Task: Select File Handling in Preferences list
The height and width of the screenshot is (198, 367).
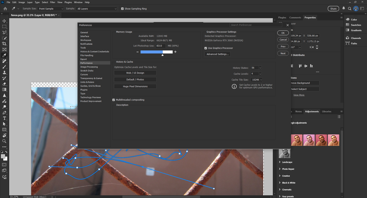Action: click(x=86, y=56)
